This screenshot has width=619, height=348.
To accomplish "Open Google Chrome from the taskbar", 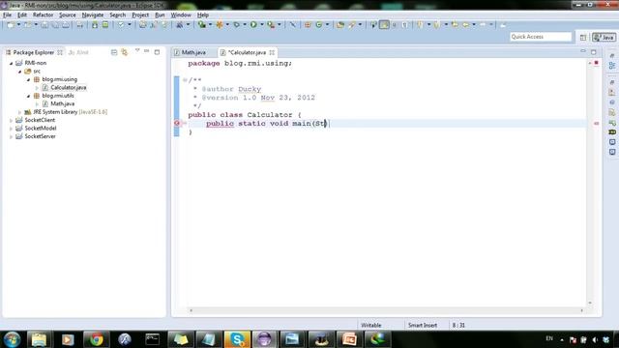I will [97, 339].
